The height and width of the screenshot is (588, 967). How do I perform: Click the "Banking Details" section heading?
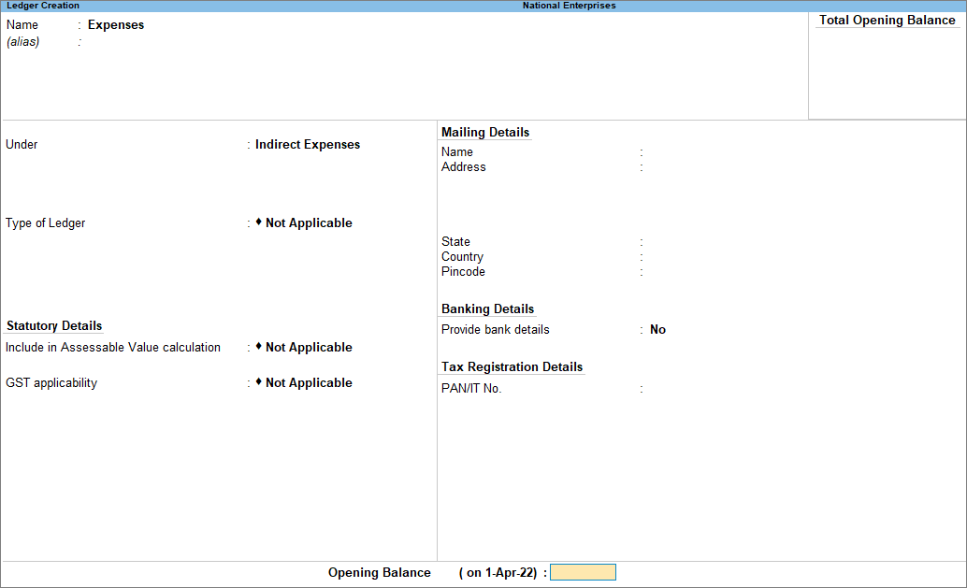tap(488, 309)
